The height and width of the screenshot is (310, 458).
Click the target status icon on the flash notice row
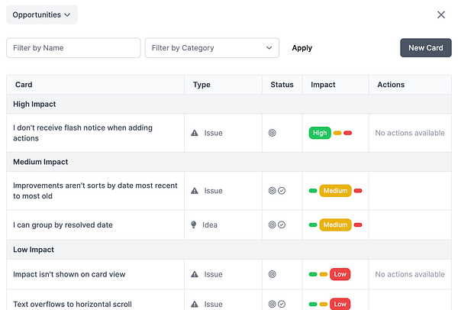click(272, 133)
